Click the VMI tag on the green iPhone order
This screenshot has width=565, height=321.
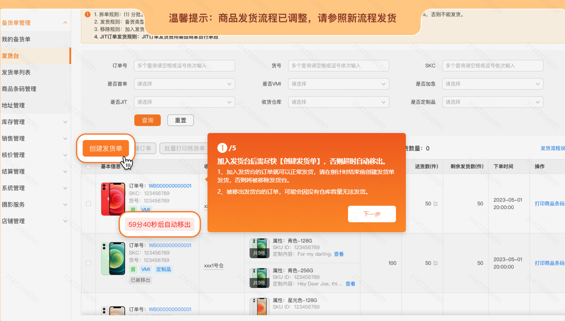click(x=145, y=269)
